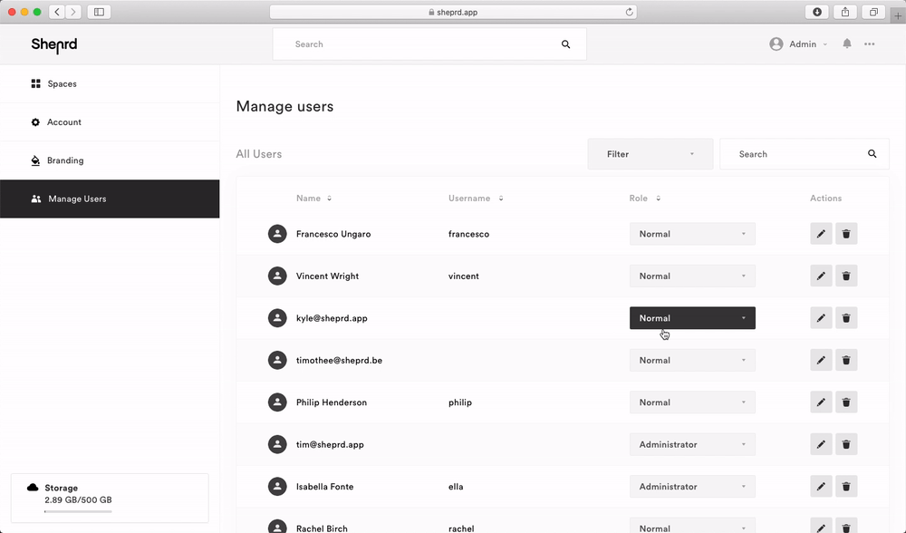The width and height of the screenshot is (906, 533).
Task: Click trash icon for tim@sheprd.app
Action: point(846,445)
